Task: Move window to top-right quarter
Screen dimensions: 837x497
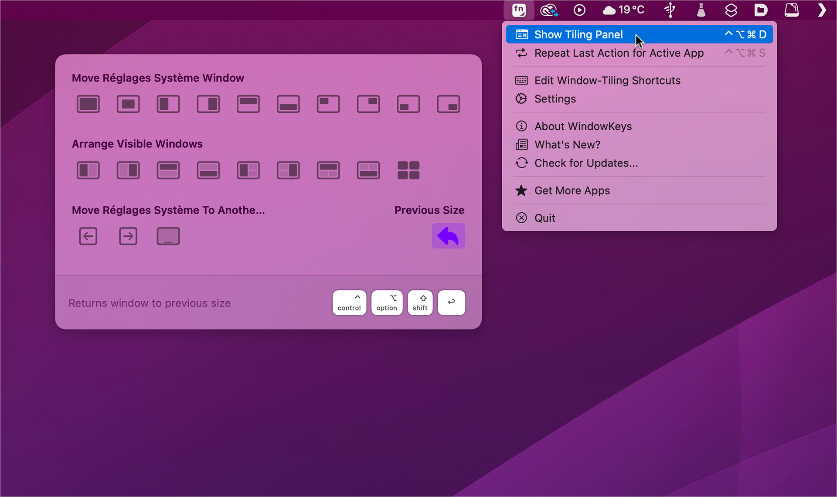Action: [368, 104]
